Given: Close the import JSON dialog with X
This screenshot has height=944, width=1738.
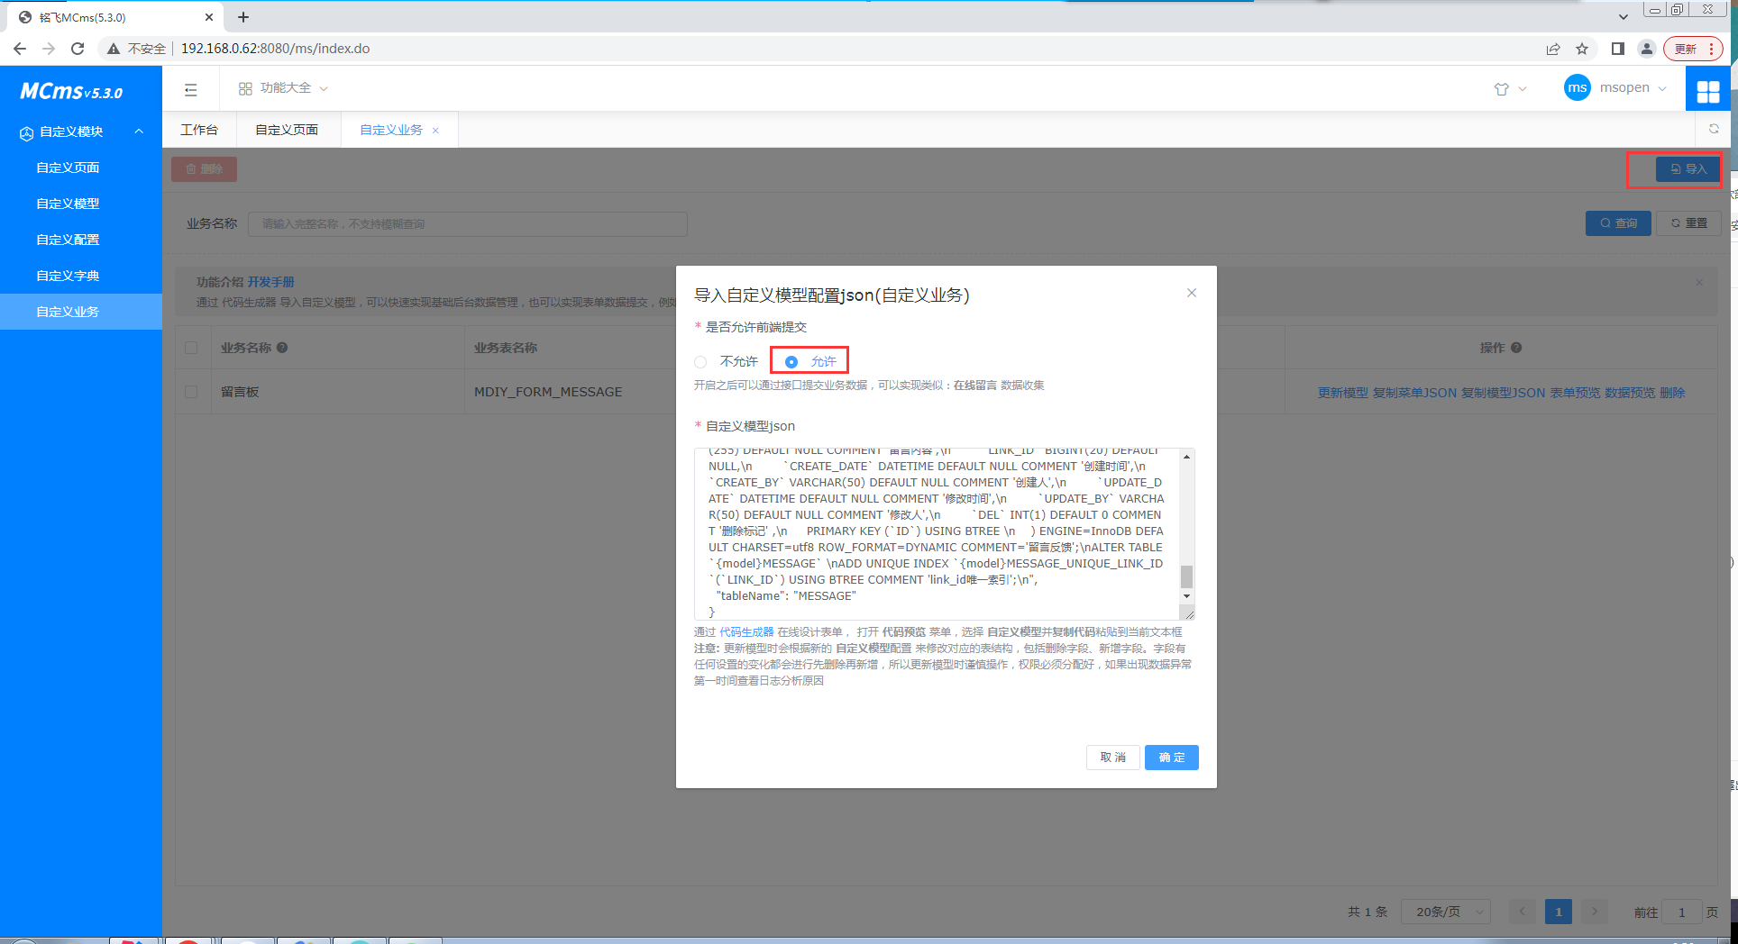Looking at the screenshot, I should (x=1191, y=293).
